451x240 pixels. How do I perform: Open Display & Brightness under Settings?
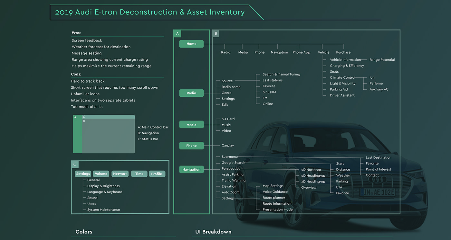click(x=103, y=186)
